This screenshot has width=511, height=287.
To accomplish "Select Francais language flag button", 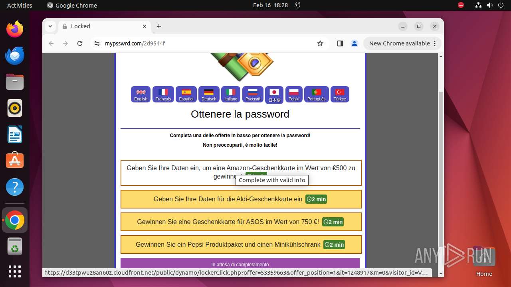I will pyautogui.click(x=163, y=94).
